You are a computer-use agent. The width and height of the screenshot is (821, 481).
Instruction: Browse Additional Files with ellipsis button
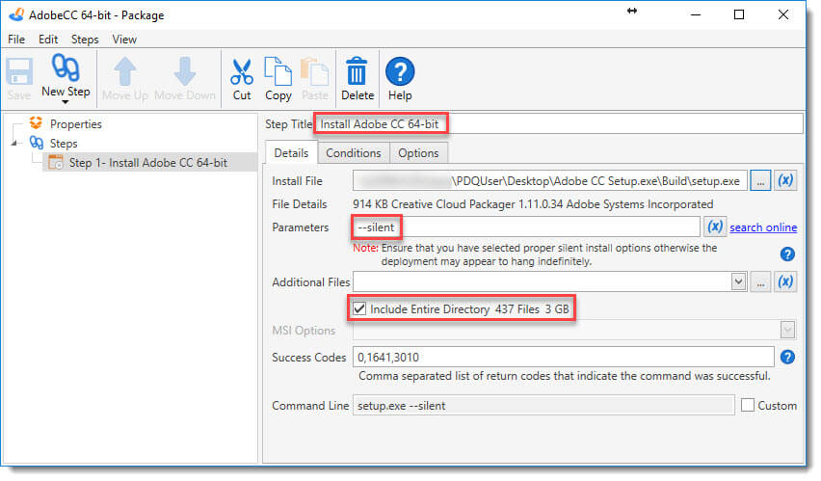pos(760,281)
